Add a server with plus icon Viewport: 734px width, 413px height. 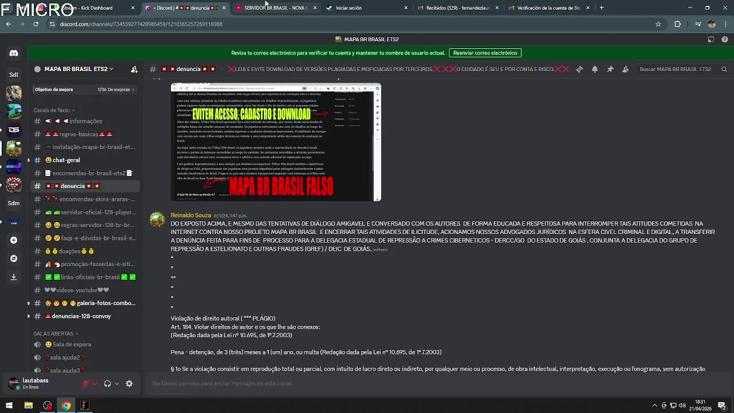click(14, 240)
